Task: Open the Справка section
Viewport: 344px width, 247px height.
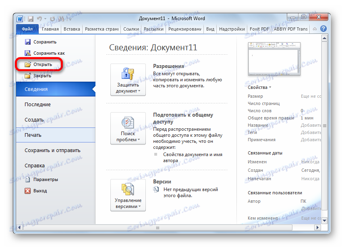Action: pos(56,166)
